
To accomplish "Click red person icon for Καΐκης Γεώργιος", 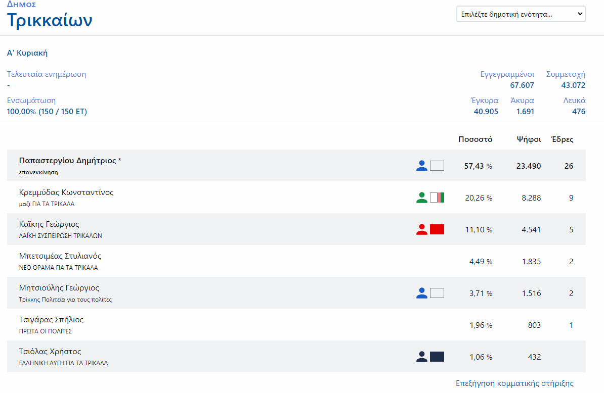I will tap(422, 229).
